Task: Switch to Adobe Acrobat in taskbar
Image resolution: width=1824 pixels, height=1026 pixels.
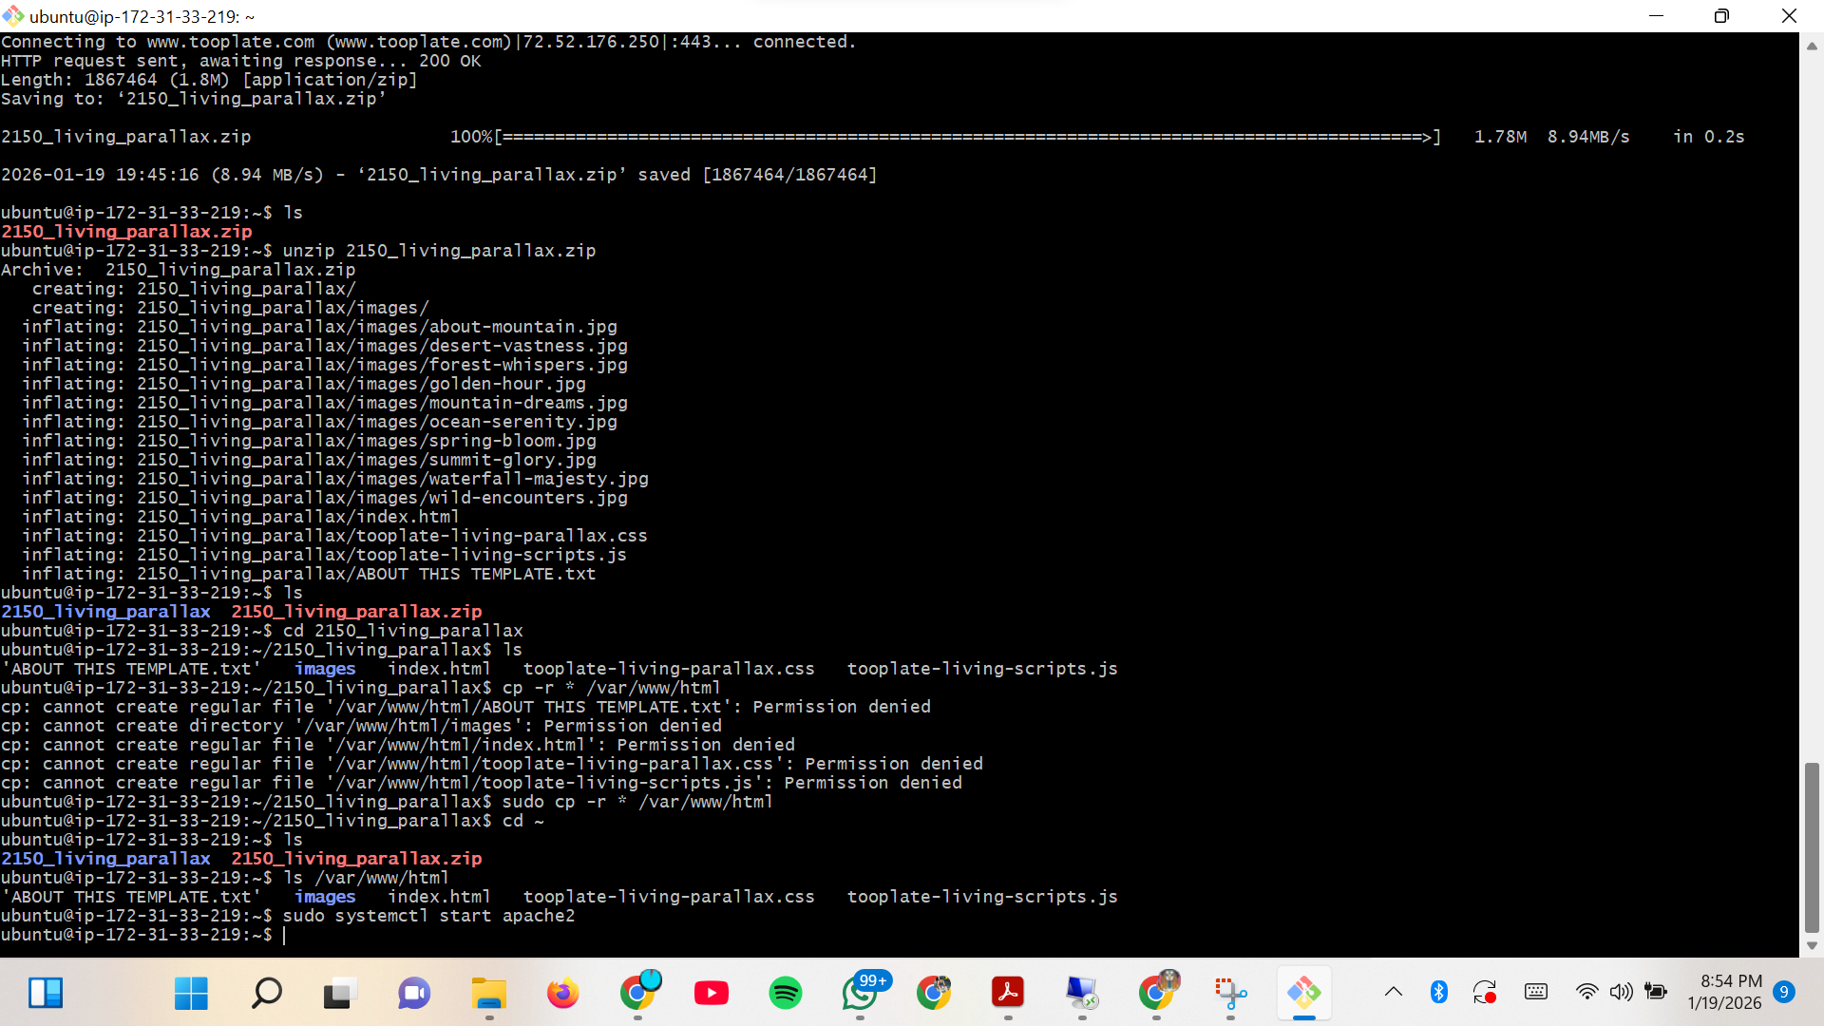Action: (1008, 993)
